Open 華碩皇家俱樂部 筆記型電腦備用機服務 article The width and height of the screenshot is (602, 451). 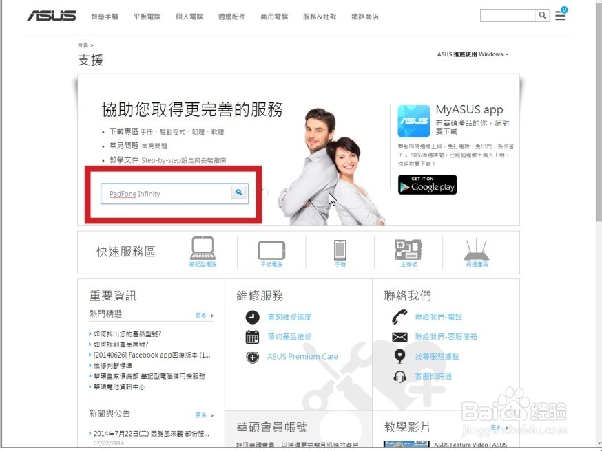pos(149,376)
